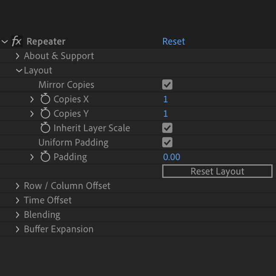Toggle the Padding stopwatch icon

pos(45,157)
